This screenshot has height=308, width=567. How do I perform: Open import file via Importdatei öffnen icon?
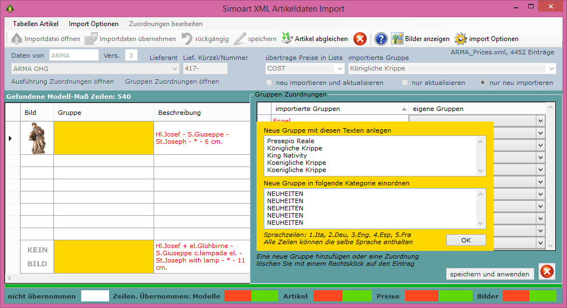pos(17,39)
